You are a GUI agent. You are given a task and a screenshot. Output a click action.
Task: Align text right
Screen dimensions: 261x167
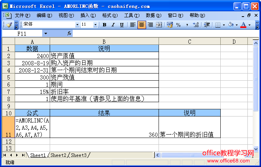pos(150,25)
